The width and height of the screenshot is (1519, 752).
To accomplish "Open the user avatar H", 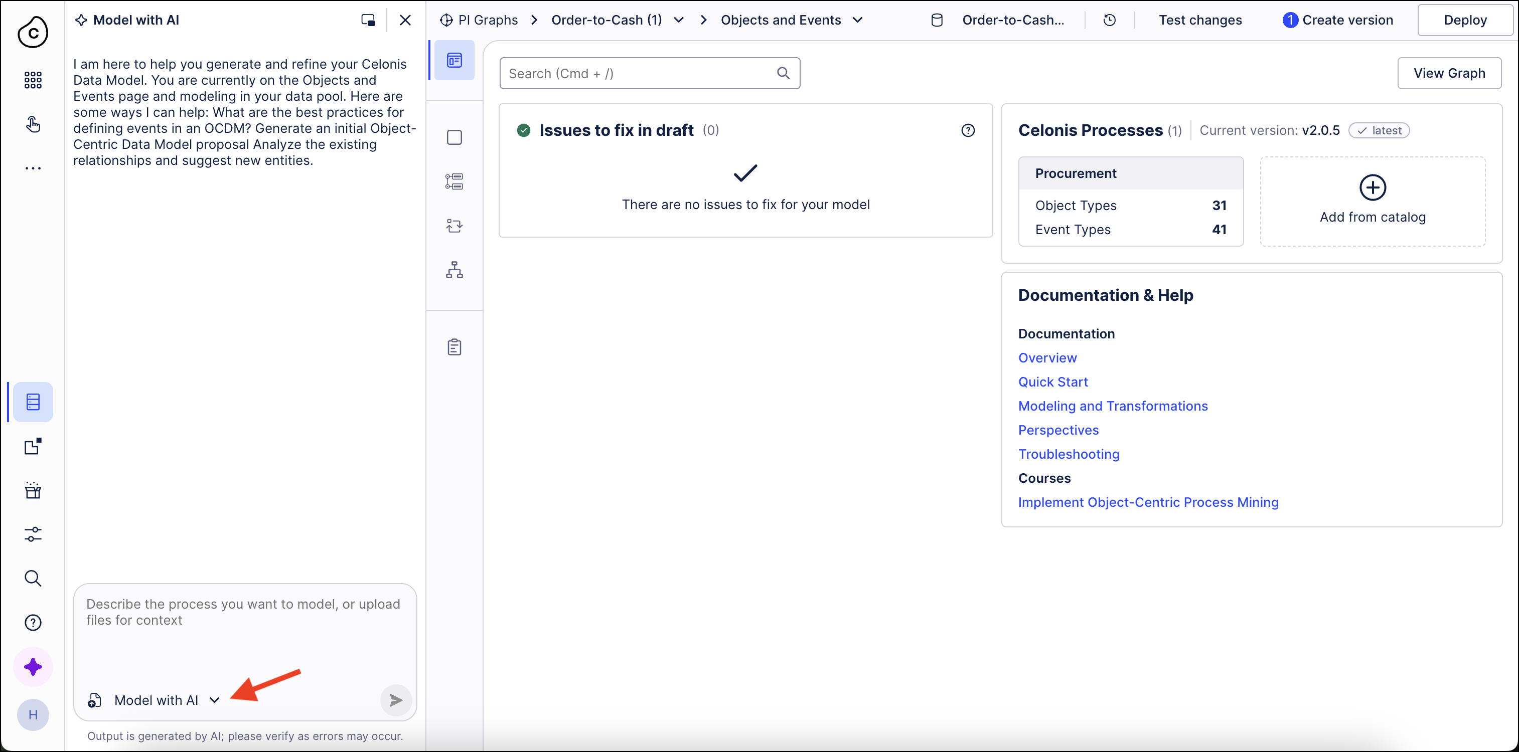I will coord(33,715).
